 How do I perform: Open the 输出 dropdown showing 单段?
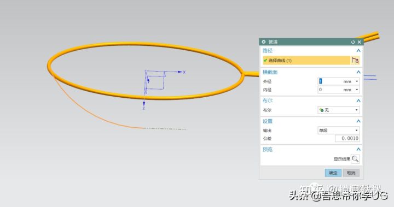(x=339, y=130)
